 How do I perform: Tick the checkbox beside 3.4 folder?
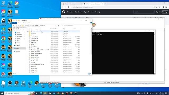(28, 31)
